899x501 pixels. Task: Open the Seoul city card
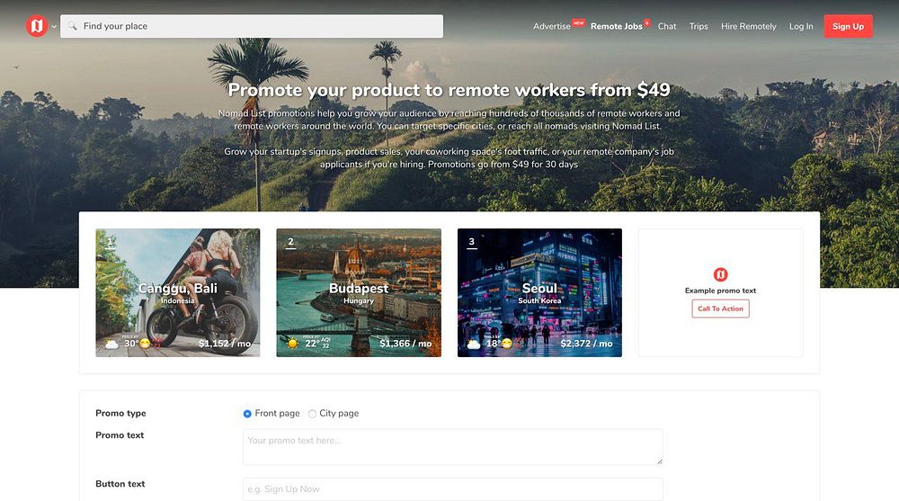coord(539,292)
